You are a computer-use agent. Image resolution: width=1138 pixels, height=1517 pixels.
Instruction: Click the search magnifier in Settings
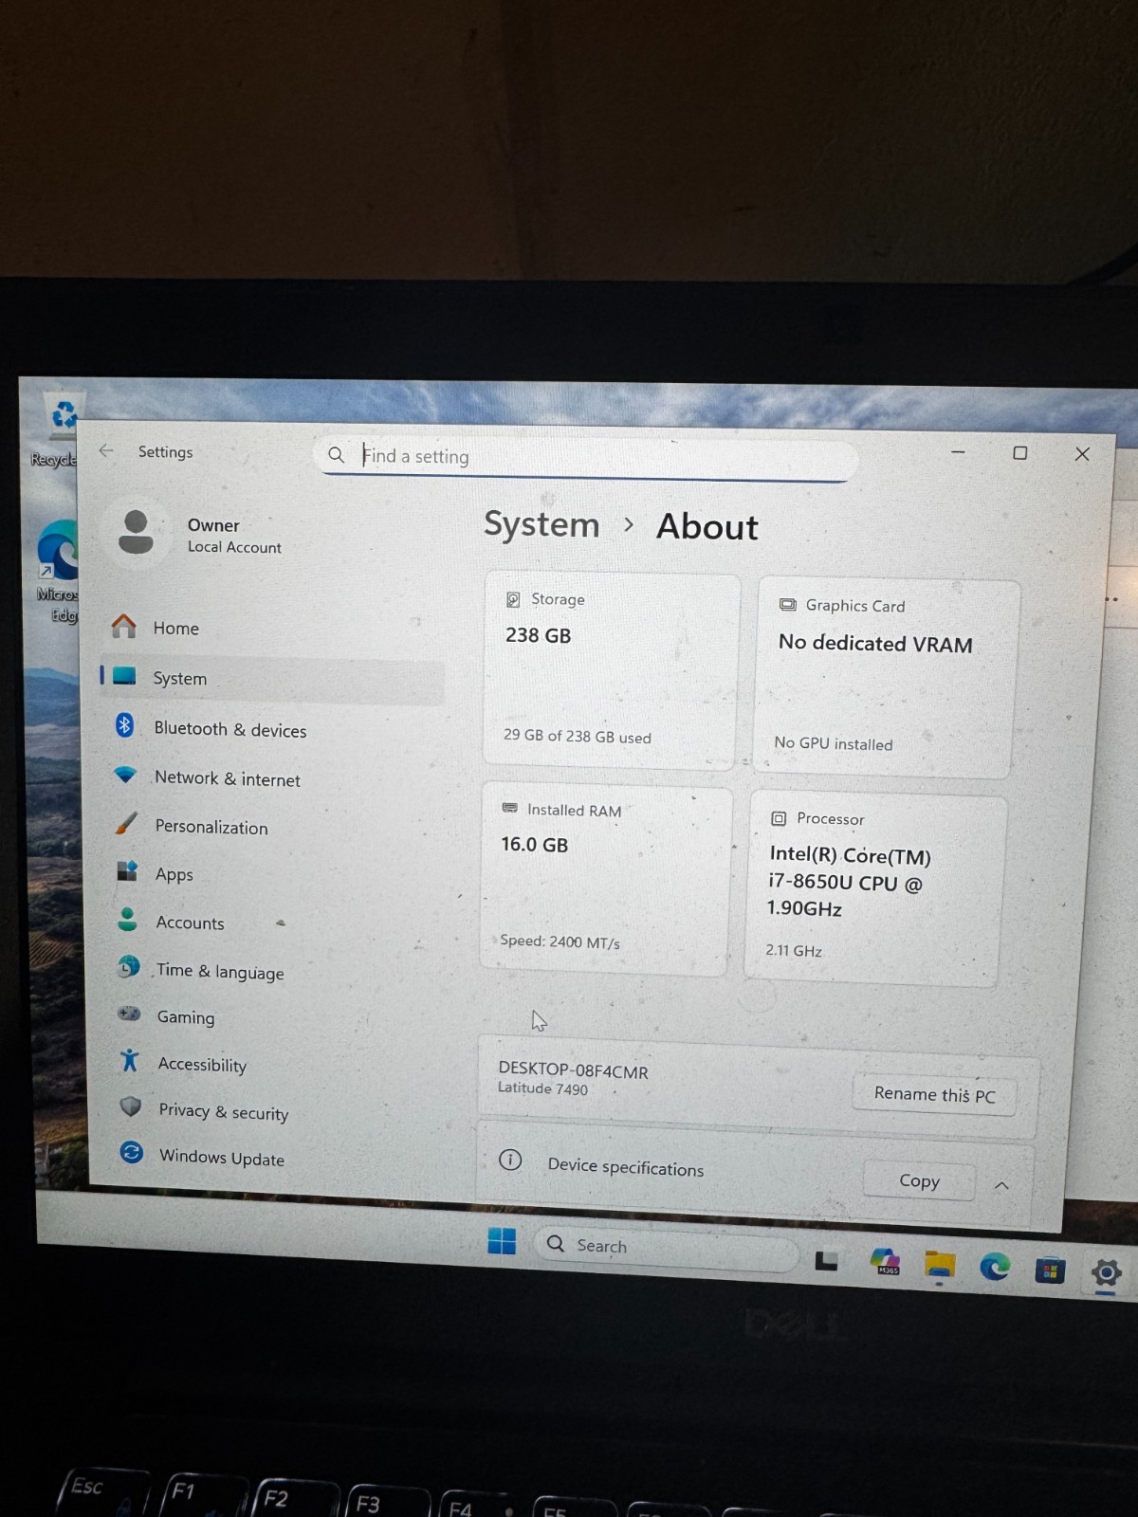pos(336,455)
